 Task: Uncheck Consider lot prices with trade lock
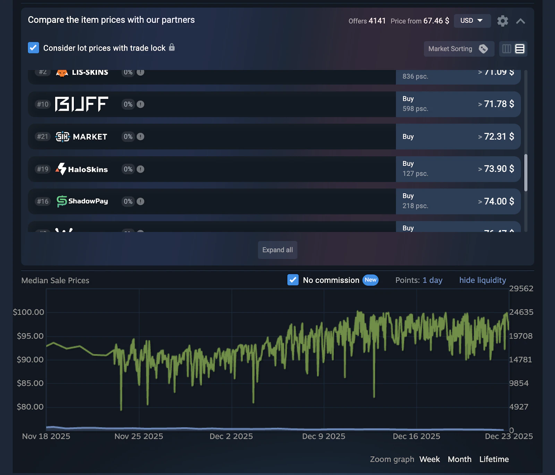(33, 48)
